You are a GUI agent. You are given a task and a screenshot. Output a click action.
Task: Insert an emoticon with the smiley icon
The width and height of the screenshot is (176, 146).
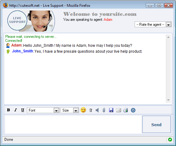tap(83, 110)
